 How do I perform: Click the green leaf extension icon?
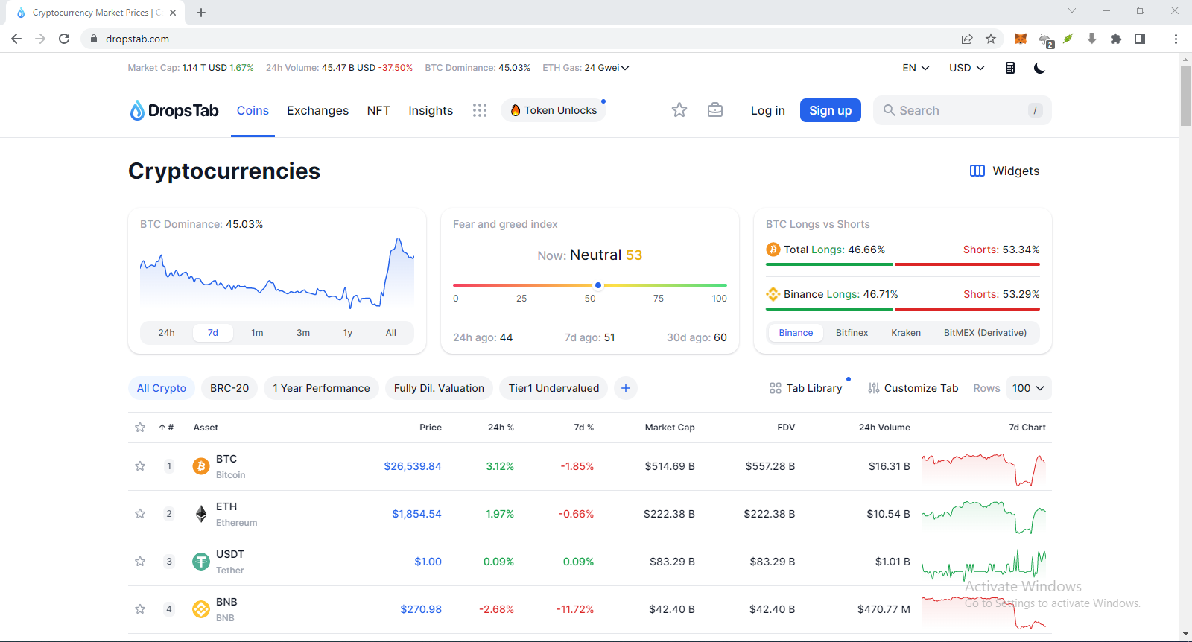coord(1068,39)
